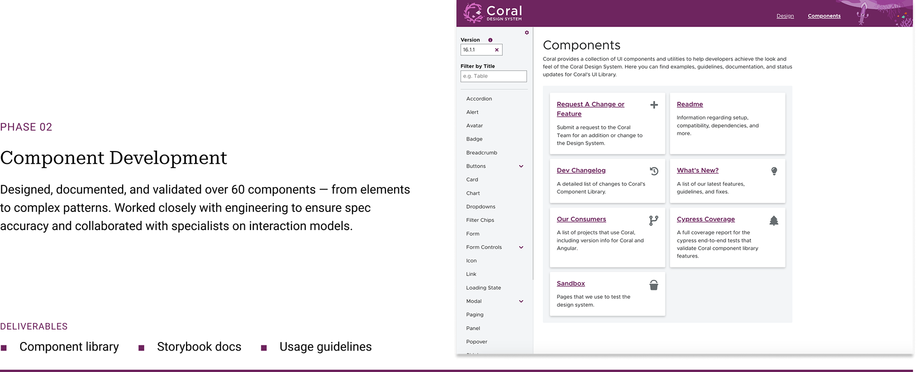This screenshot has width=916, height=372.
Task: Open Icon in the sidebar
Action: 471,261
